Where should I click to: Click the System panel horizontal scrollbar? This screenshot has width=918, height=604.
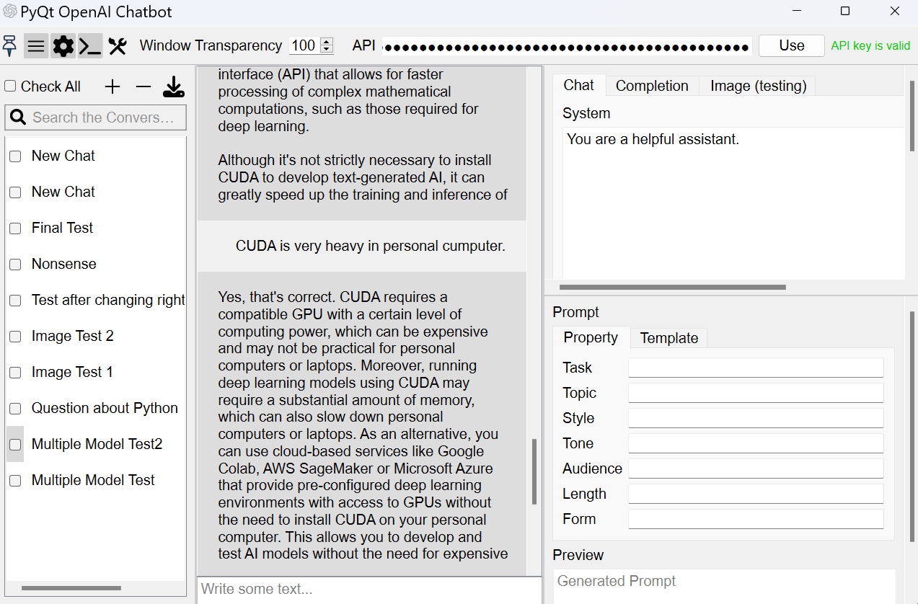(x=672, y=287)
